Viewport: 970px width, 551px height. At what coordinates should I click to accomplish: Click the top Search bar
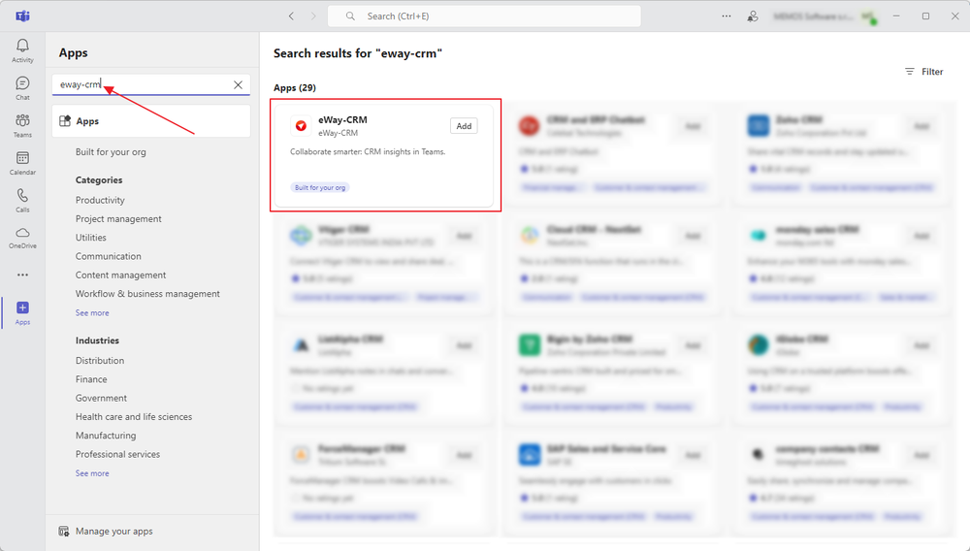(x=484, y=16)
